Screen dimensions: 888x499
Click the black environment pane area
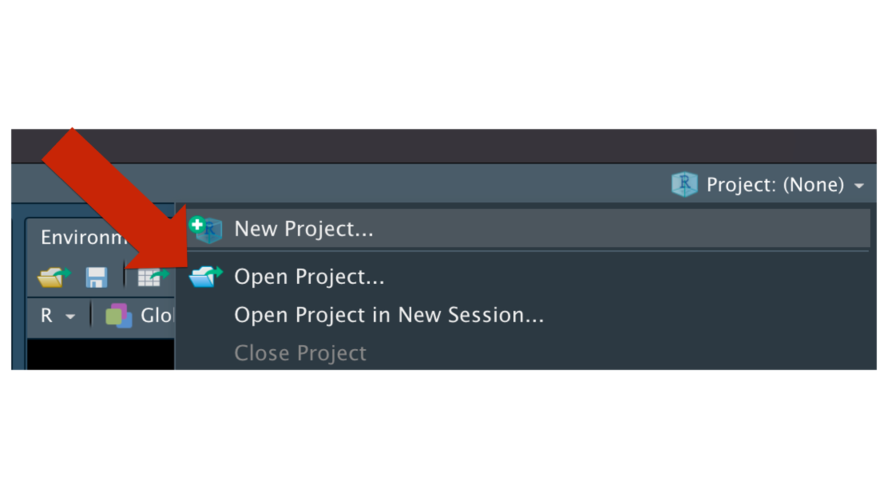(101, 354)
